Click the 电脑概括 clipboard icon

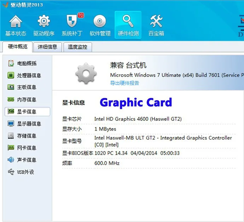(x=11, y=63)
